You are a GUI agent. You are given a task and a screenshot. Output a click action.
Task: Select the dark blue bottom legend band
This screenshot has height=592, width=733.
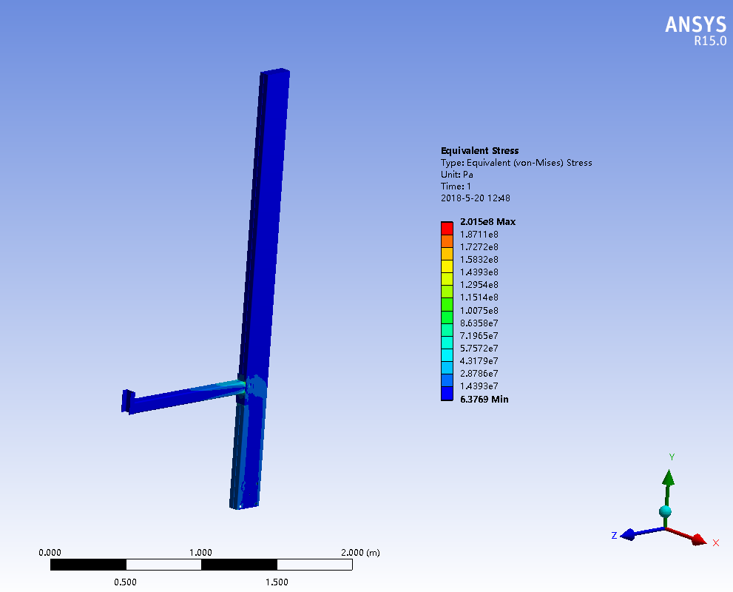(447, 393)
